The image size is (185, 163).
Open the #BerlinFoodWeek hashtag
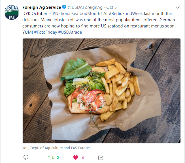pos(126,14)
